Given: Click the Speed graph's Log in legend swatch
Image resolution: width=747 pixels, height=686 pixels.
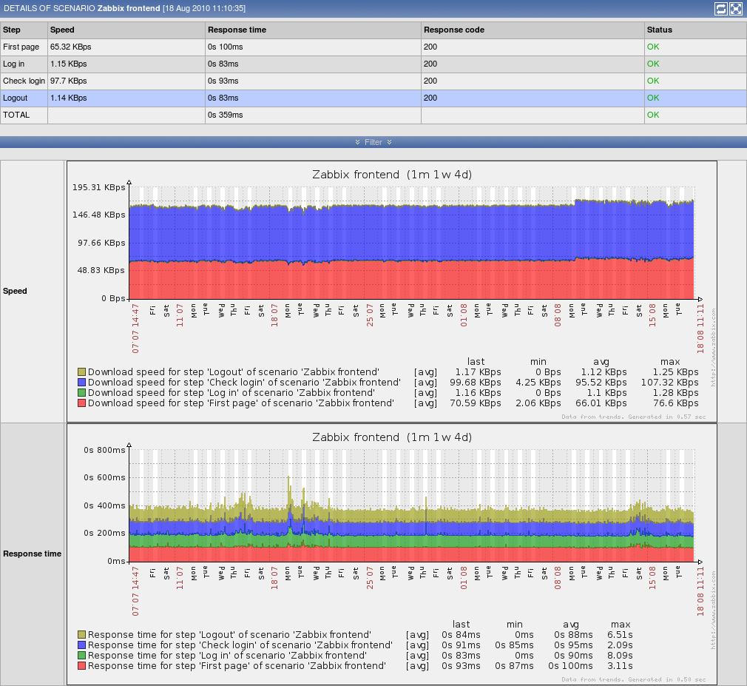Looking at the screenshot, I should click(81, 393).
